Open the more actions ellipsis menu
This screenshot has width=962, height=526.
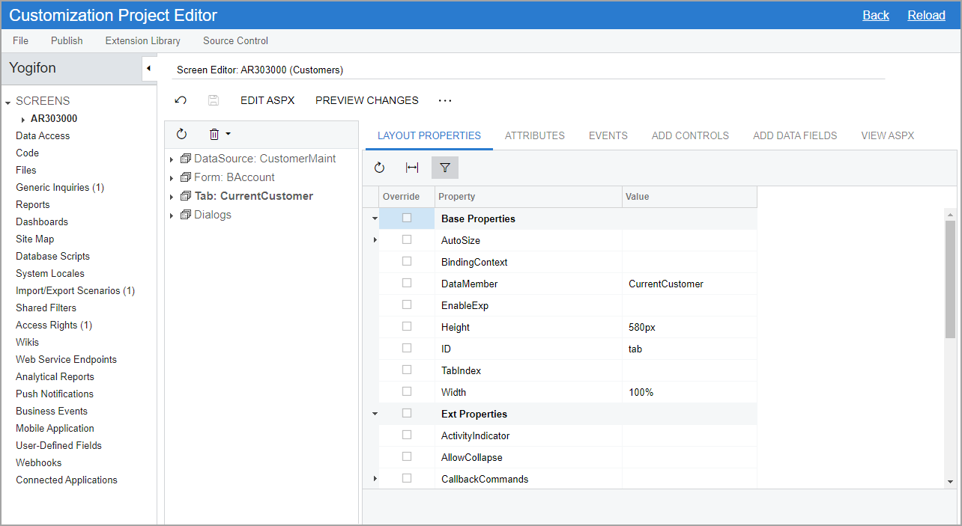pos(445,100)
